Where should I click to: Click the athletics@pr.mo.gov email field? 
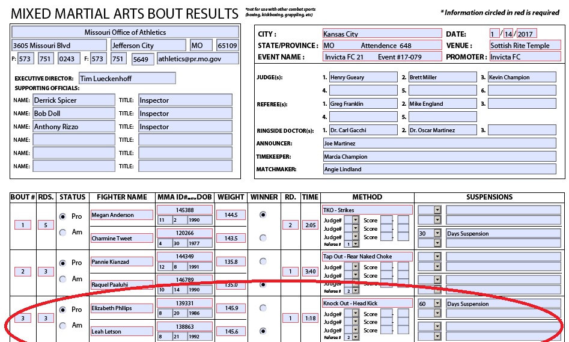click(x=198, y=58)
